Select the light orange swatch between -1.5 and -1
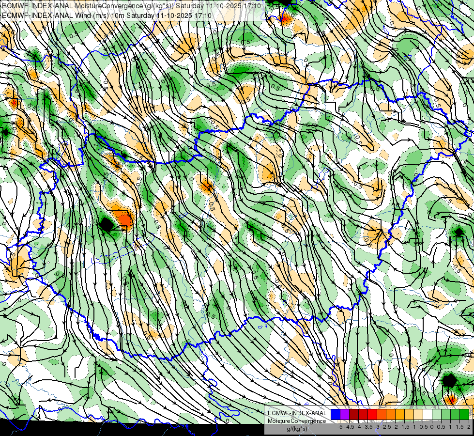The width and height of the screenshot is (474, 436). click(x=409, y=414)
